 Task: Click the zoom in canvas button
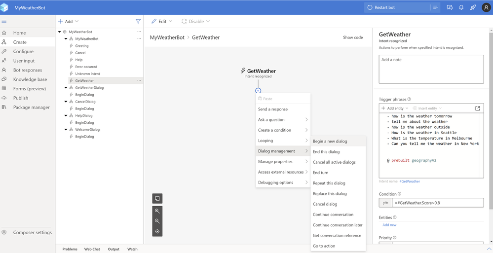click(157, 211)
